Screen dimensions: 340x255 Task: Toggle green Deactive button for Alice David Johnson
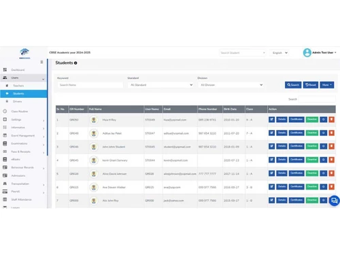[x=312, y=173]
